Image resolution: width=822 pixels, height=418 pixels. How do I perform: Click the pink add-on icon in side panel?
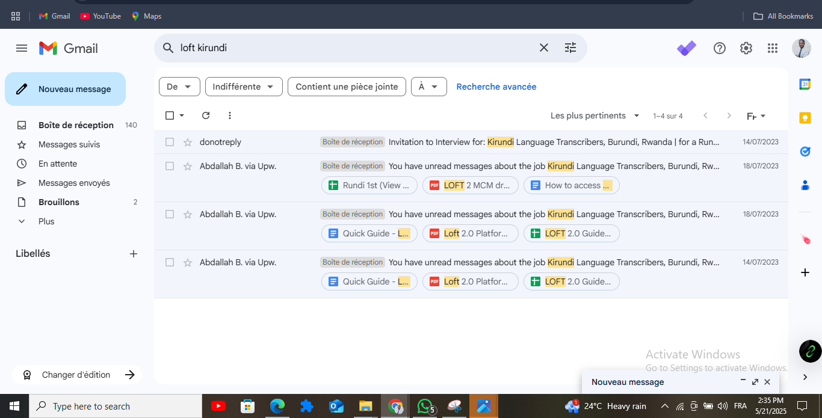pos(805,239)
